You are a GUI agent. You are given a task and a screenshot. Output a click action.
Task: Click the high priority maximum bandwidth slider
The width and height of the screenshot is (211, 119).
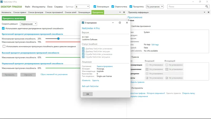click(x=63, y=57)
